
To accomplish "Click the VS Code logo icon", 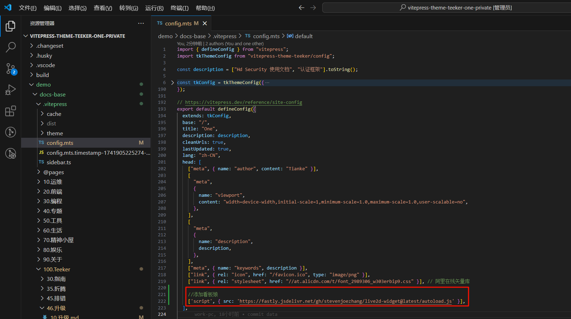I will 8,7.
